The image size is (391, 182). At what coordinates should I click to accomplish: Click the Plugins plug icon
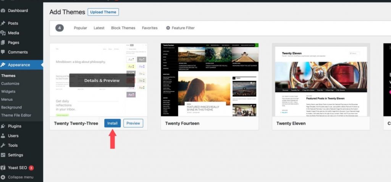[3, 126]
